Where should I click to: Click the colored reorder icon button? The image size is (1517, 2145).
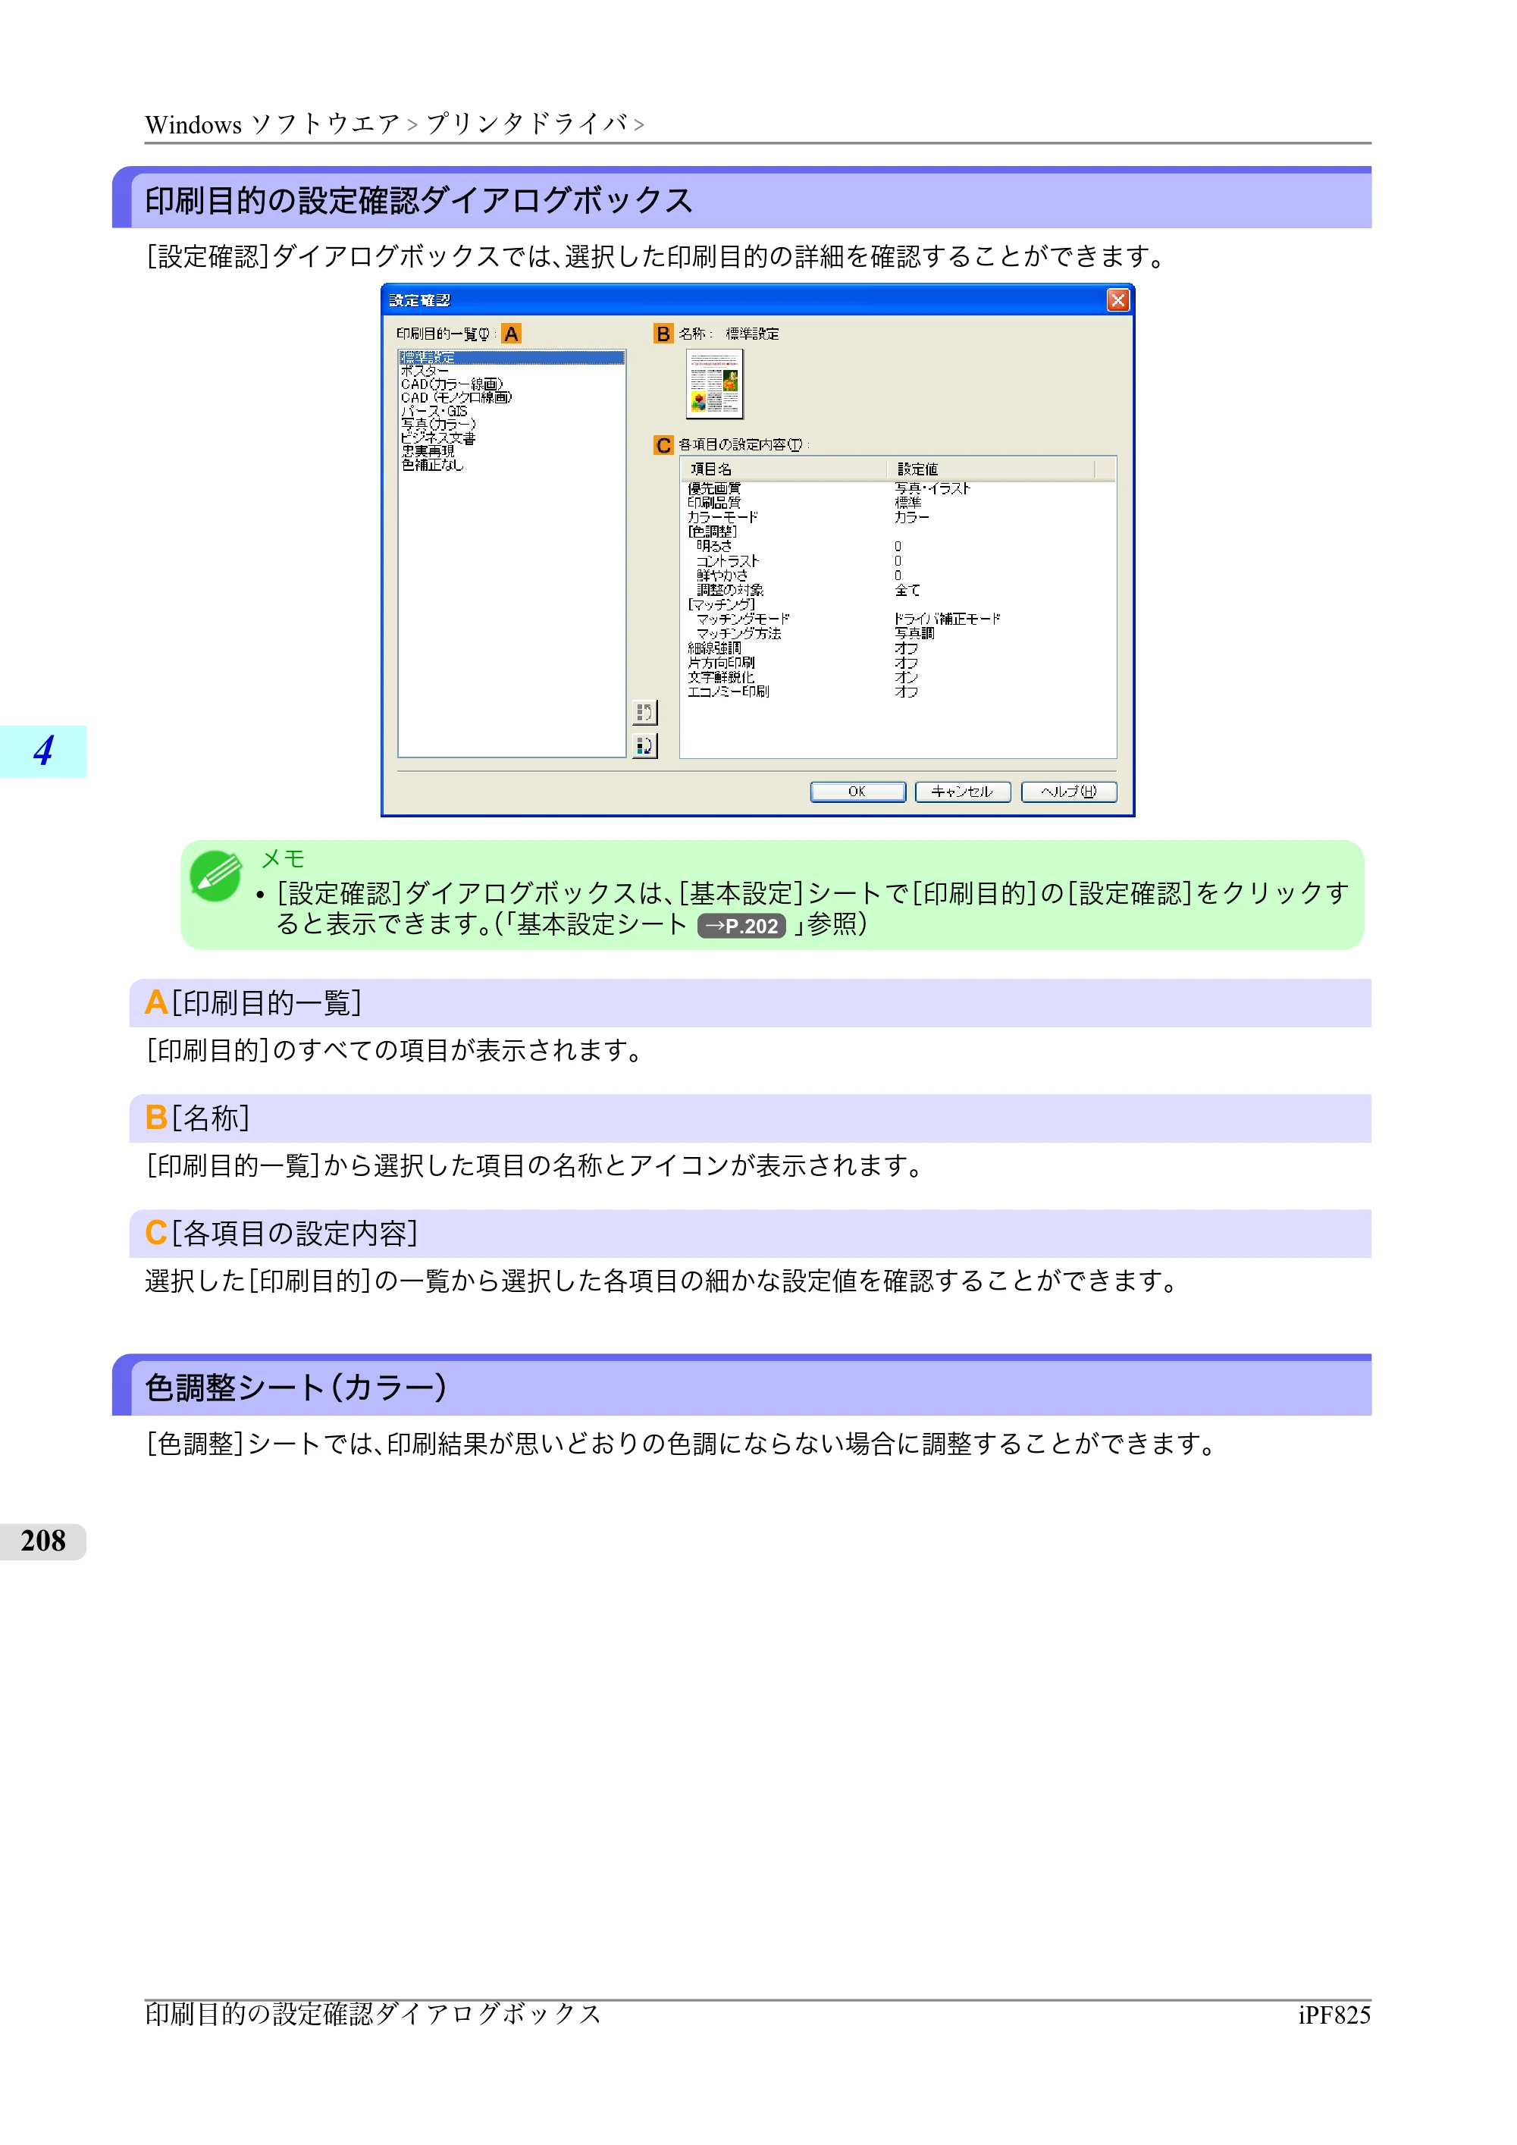click(644, 746)
